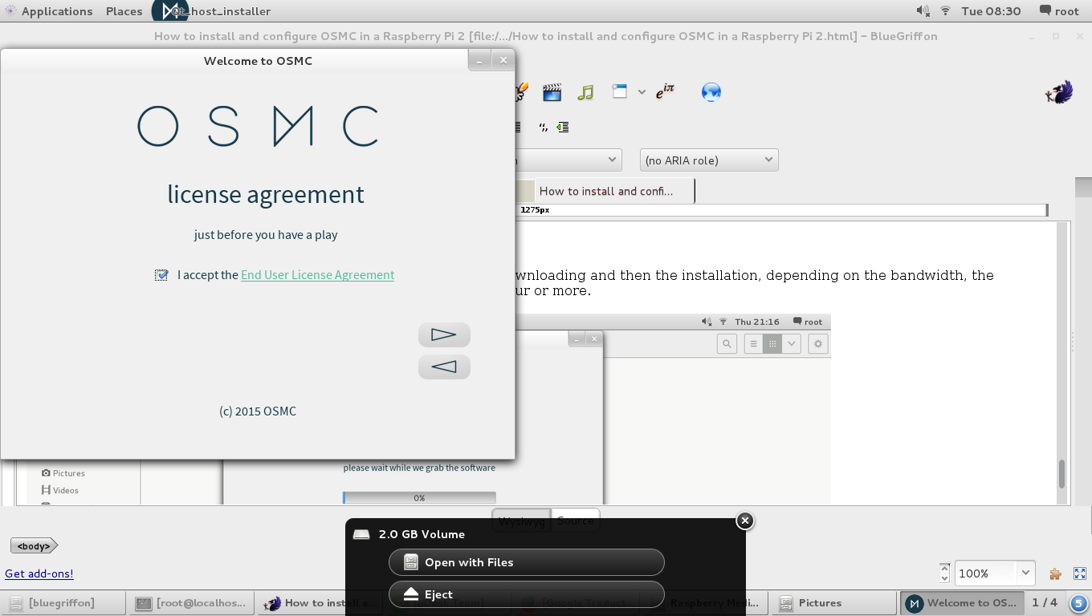
Task: Switch to [root@localhos... terminal taskbar item
Action: coord(192,603)
